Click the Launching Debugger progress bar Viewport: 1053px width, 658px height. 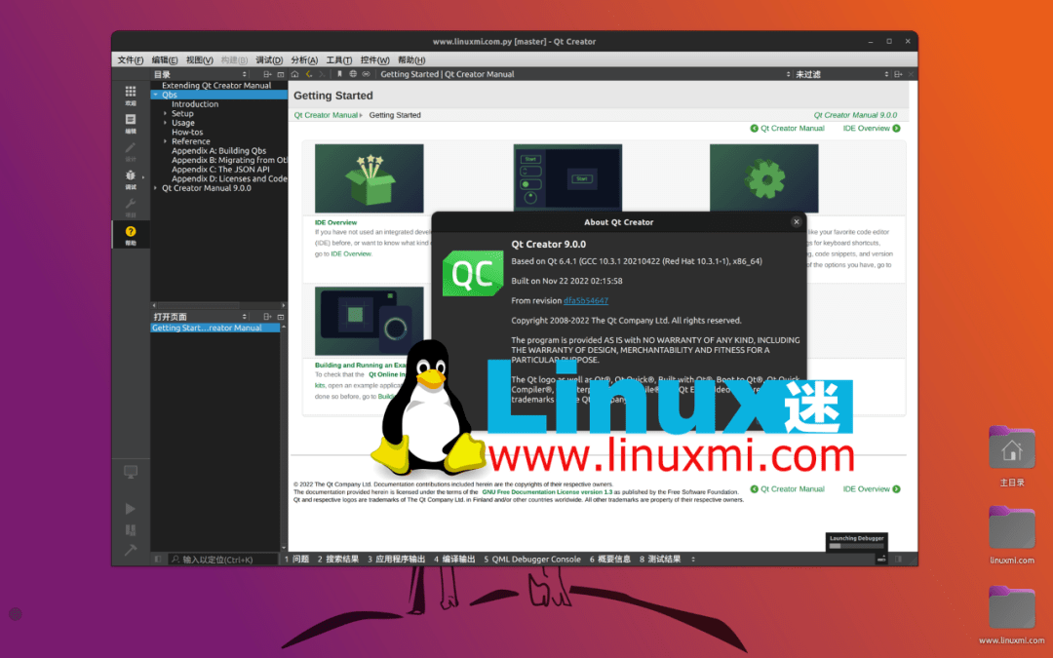pos(855,546)
